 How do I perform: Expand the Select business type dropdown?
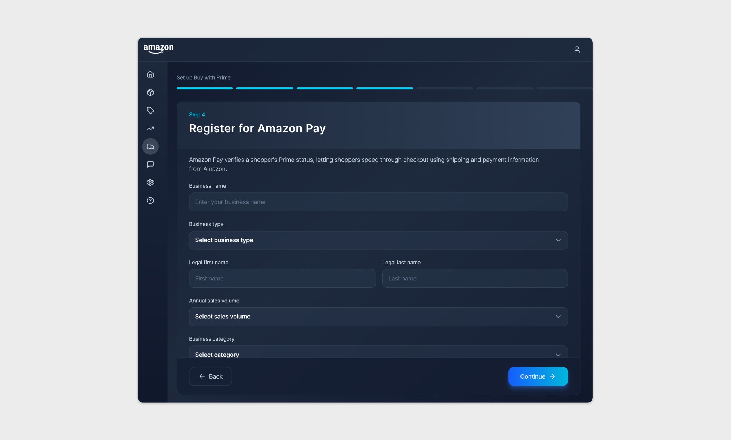click(378, 240)
